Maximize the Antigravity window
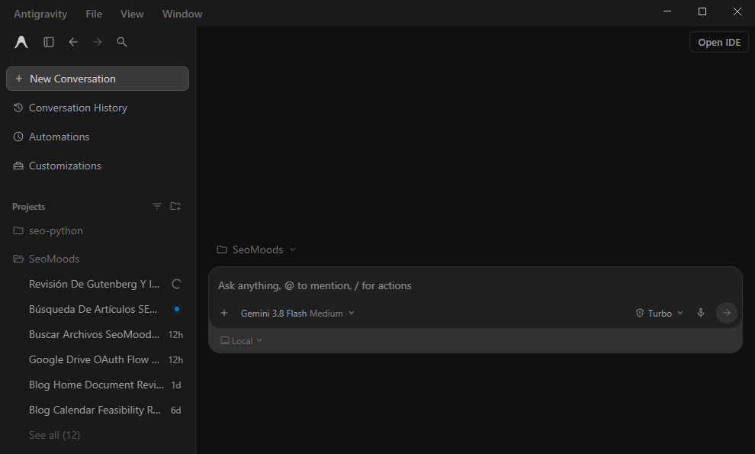Viewport: 755px width, 454px height. tap(702, 11)
